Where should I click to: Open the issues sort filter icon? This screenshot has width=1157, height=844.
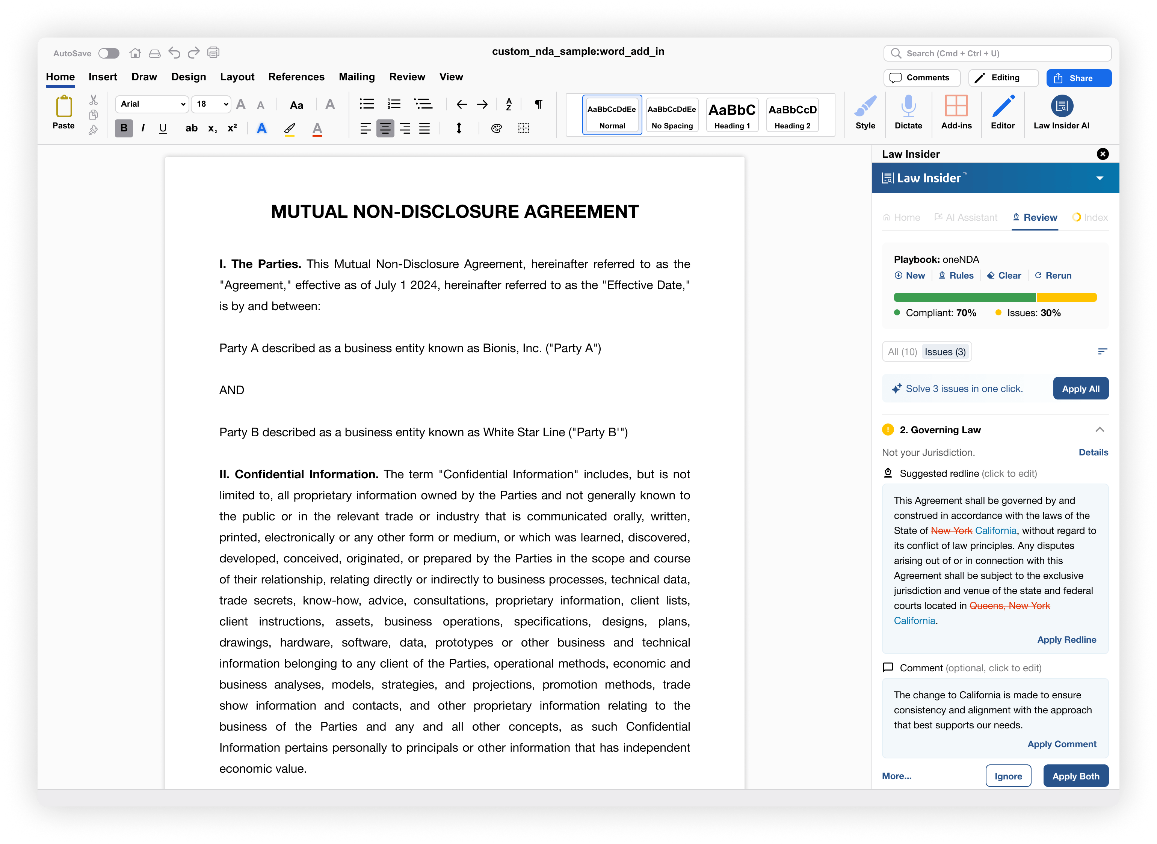click(x=1102, y=351)
